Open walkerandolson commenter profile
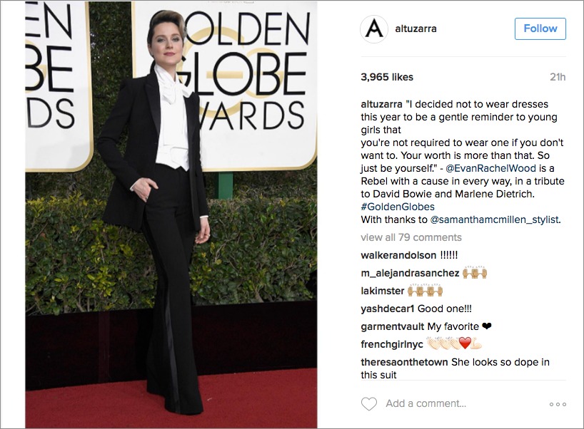This screenshot has height=429, width=584. tap(398, 255)
